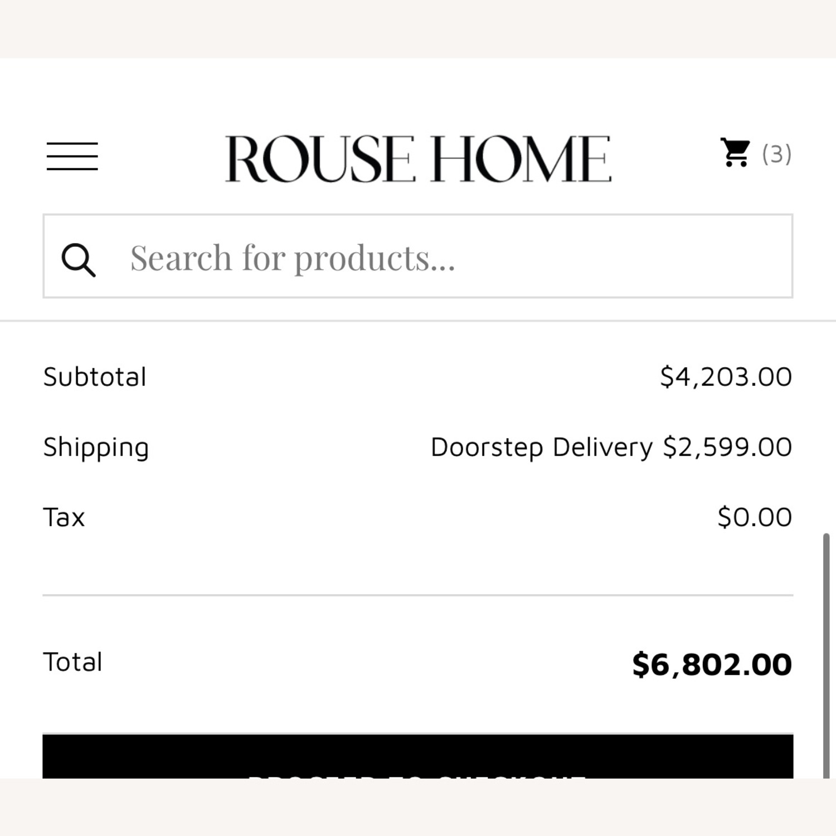Click the beige banner strip at top
The image size is (836, 836).
tap(418, 28)
